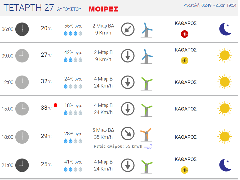Click the red dot beside 33°C
This screenshot has width=240, height=180.
pos(55,105)
